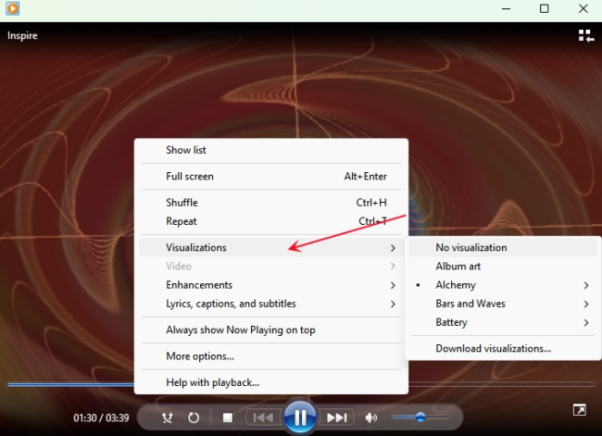Click the seek progress bar
Image resolution: width=602 pixels, height=436 pixels.
pos(301,384)
